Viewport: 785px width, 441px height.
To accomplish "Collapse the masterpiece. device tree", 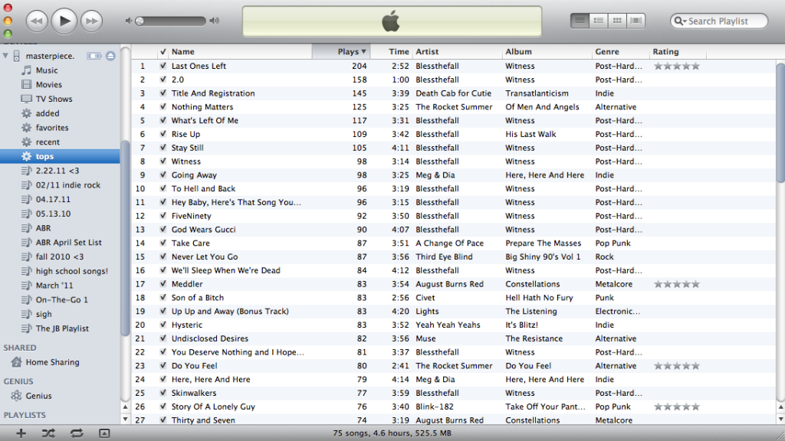I will pyautogui.click(x=5, y=55).
